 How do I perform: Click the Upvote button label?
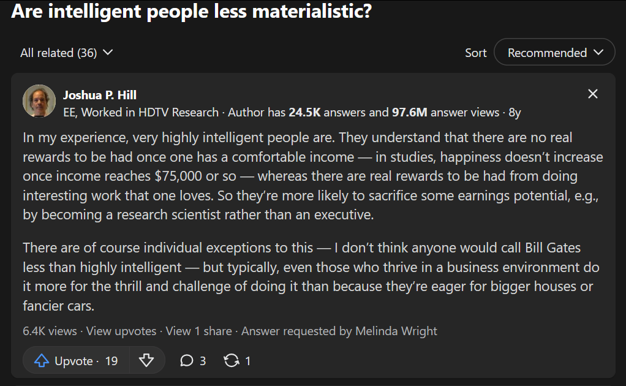[74, 361]
